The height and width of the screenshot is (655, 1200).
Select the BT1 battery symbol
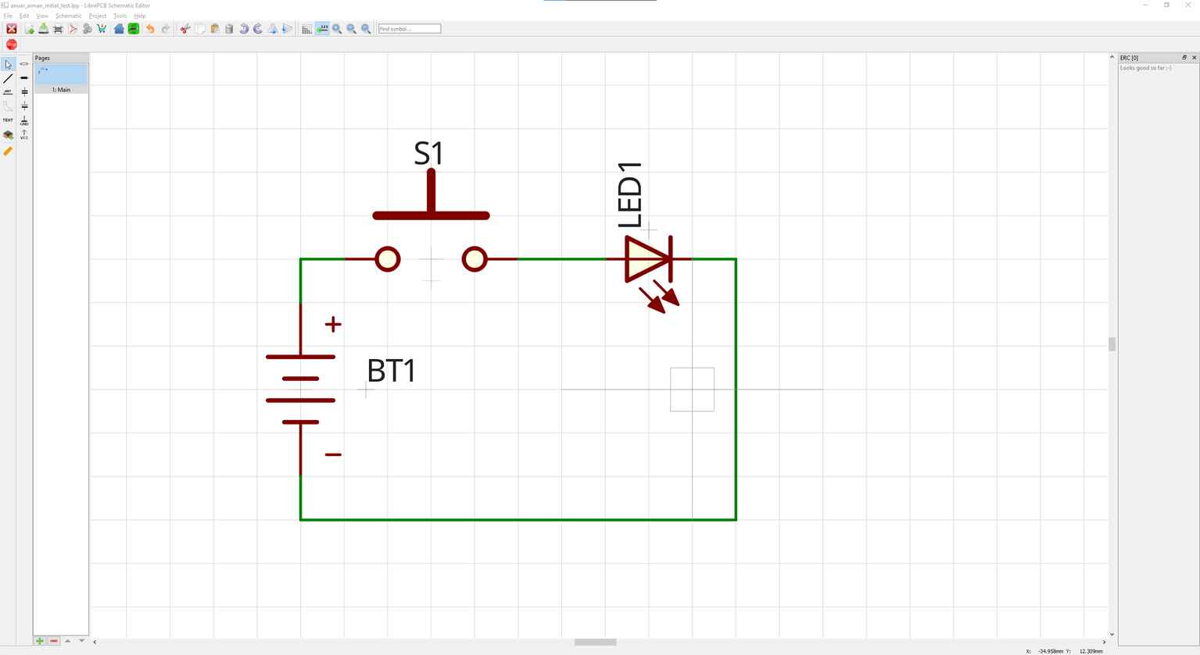[x=301, y=390]
